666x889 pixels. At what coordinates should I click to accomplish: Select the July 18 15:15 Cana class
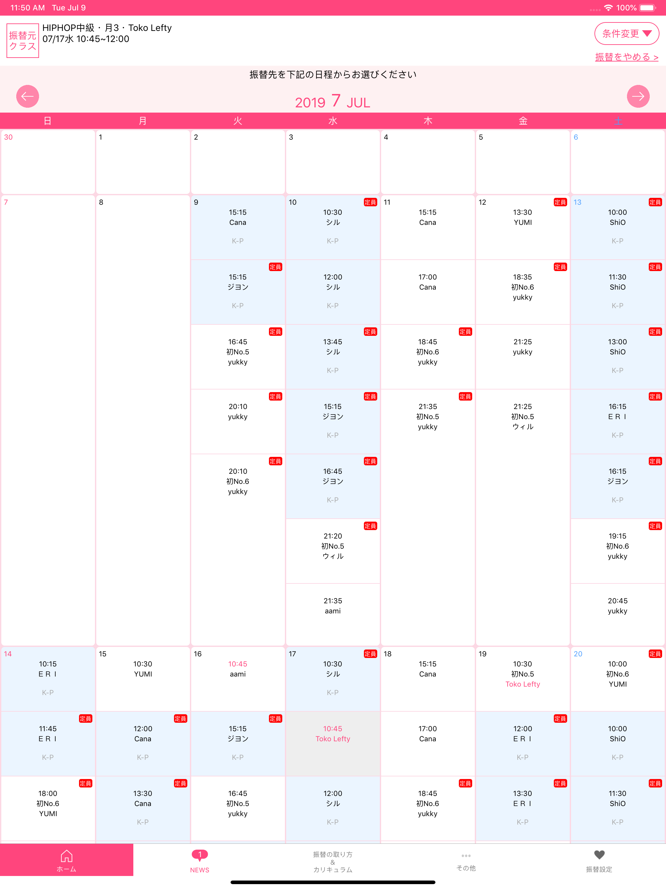click(x=427, y=679)
